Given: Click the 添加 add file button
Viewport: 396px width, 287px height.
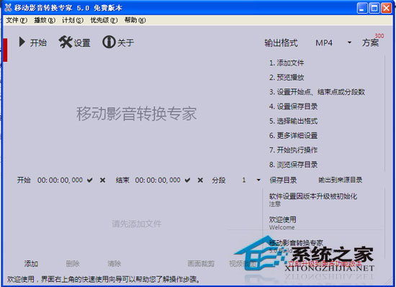Looking at the screenshot, I should (31, 264).
